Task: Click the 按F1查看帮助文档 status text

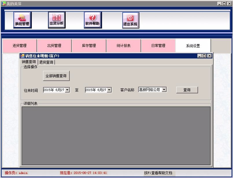Action: (x=158, y=173)
